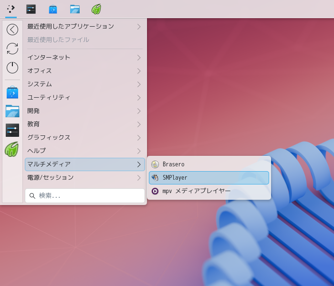Viewport: 334px width, 286px height.
Task: Open the Dolphin file manager in the top panel
Action: pos(75,9)
